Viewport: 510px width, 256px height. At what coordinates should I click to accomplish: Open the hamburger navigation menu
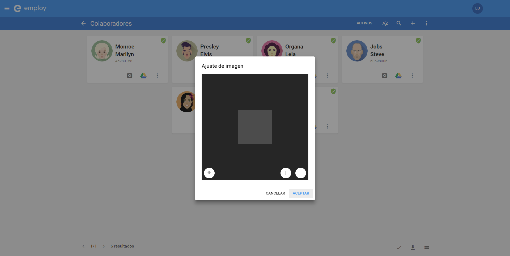[7, 8]
